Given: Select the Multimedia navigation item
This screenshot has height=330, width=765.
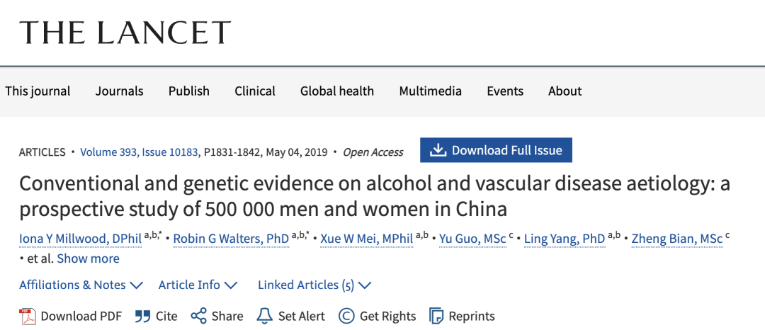Looking at the screenshot, I should (x=430, y=91).
